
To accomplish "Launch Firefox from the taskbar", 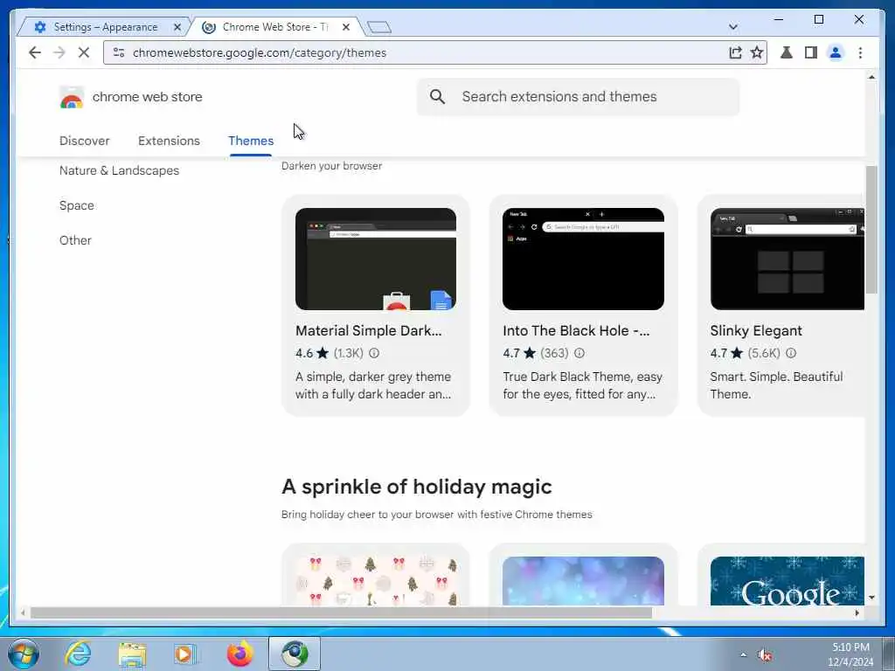I will [239, 654].
